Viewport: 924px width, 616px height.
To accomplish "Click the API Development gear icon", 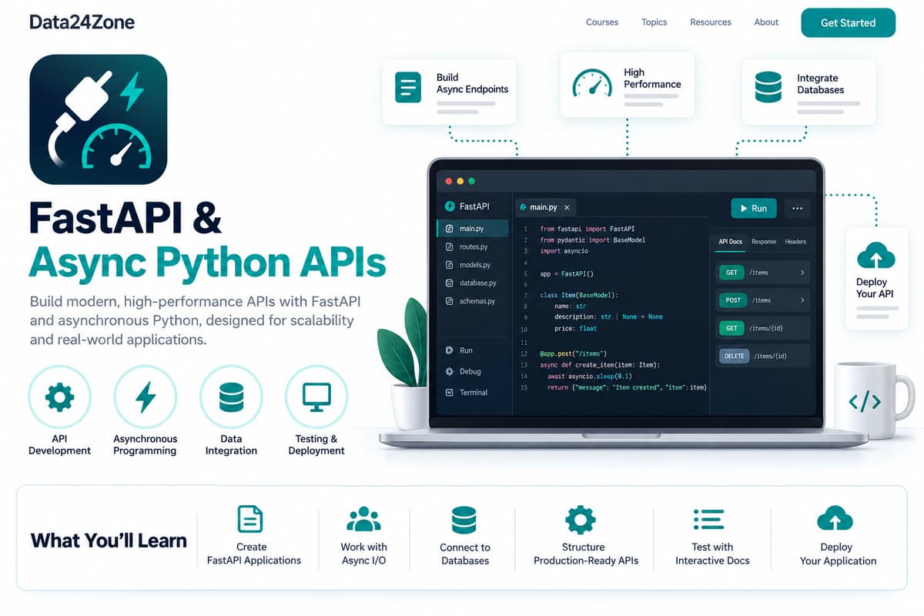I will pyautogui.click(x=59, y=397).
